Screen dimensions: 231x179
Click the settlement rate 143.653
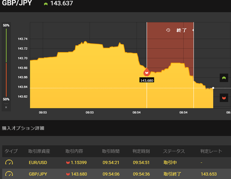pyautogui.click(x=209, y=174)
